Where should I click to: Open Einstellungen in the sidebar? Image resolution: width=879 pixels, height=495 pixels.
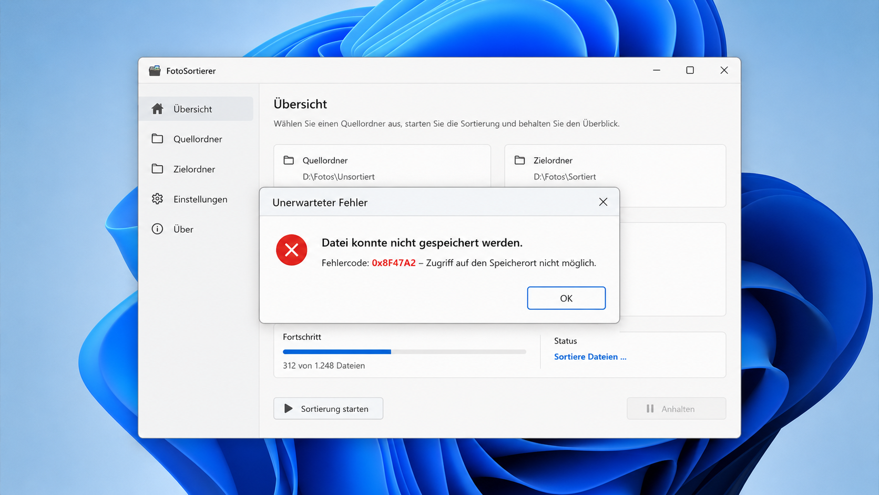pyautogui.click(x=196, y=199)
